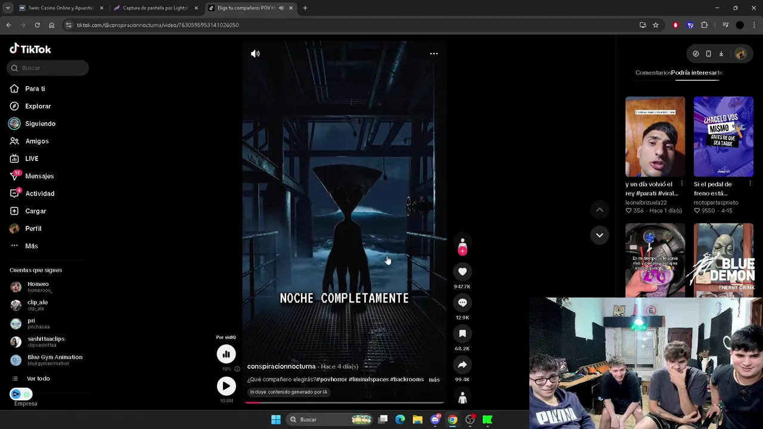The image size is (763, 429).
Task: Click the Chrome back arrow
Action: 8,25
